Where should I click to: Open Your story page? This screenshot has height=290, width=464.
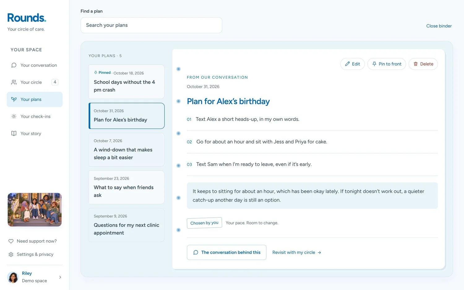(x=35, y=134)
